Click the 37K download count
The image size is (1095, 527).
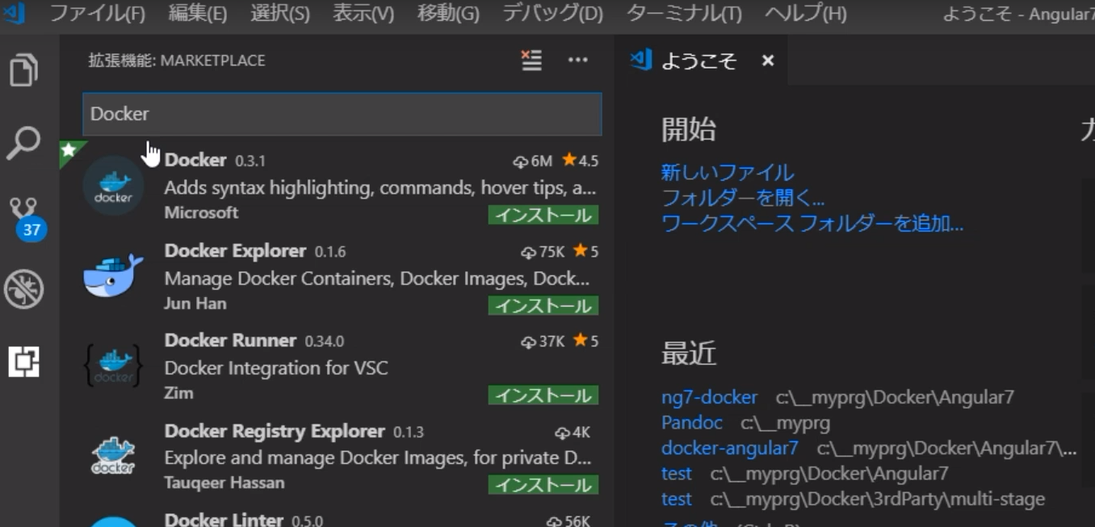pos(543,341)
